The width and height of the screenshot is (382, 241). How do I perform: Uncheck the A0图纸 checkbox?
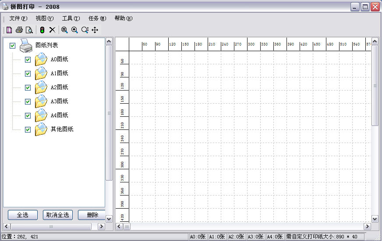click(28, 59)
